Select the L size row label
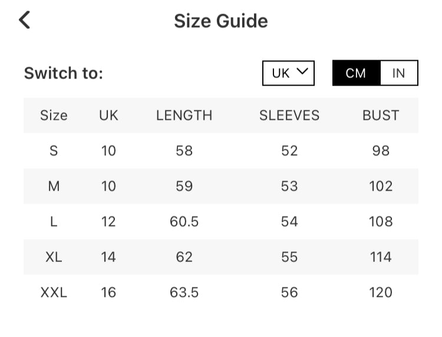The image size is (442, 337). (x=54, y=221)
